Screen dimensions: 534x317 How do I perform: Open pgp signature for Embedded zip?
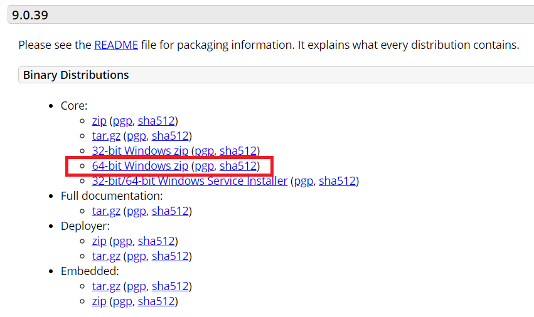tap(122, 301)
